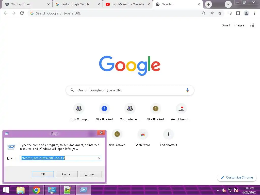Open the Computerne... shortcut tile

[130, 112]
